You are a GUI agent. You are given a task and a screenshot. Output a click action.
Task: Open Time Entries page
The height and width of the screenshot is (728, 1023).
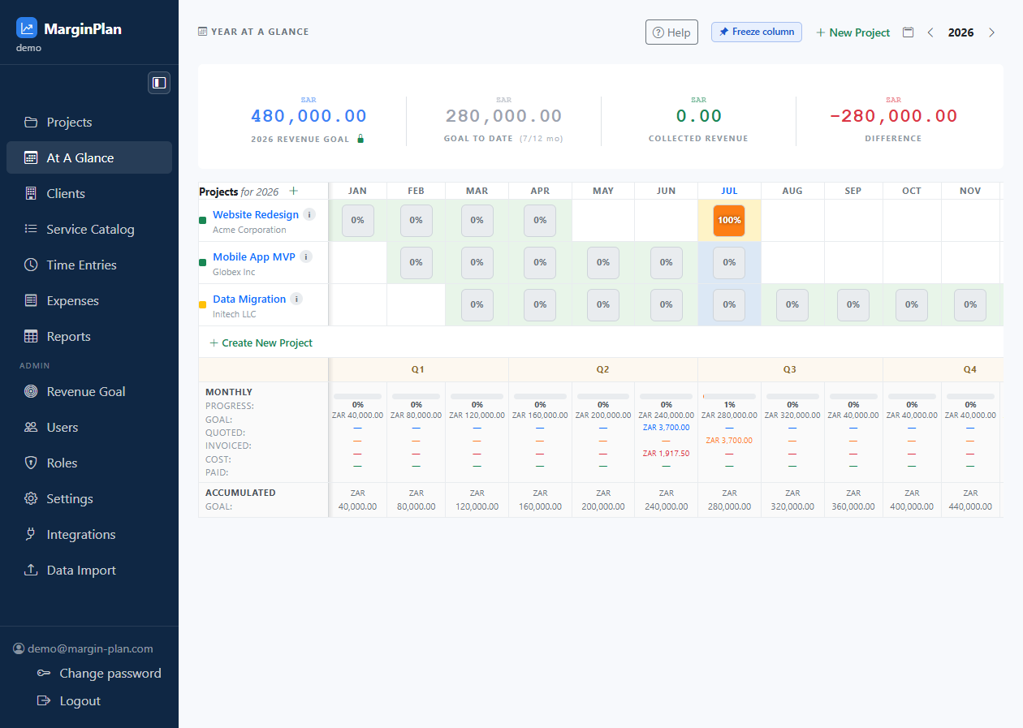tap(89, 265)
